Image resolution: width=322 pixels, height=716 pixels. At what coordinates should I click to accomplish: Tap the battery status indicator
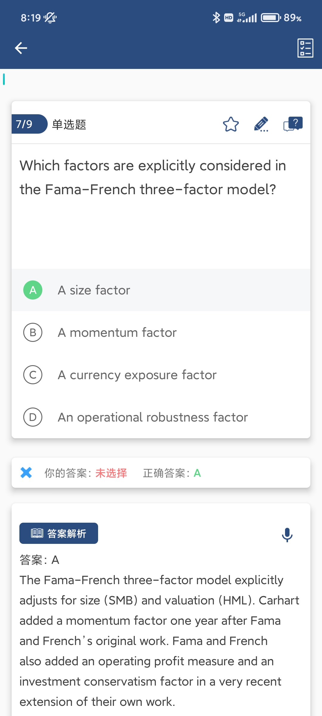pyautogui.click(x=271, y=18)
